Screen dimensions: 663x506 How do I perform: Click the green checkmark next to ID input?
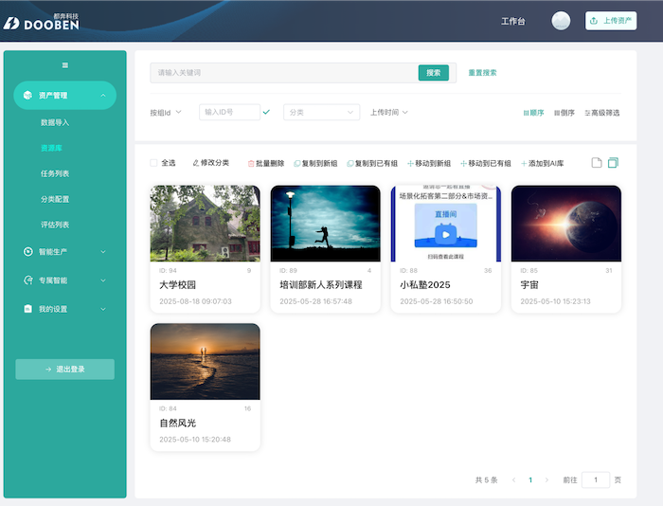coord(266,112)
